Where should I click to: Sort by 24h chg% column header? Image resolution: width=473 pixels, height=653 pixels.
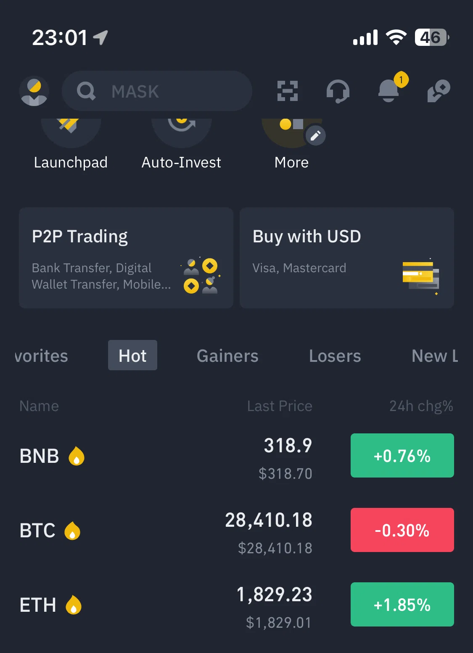421,406
